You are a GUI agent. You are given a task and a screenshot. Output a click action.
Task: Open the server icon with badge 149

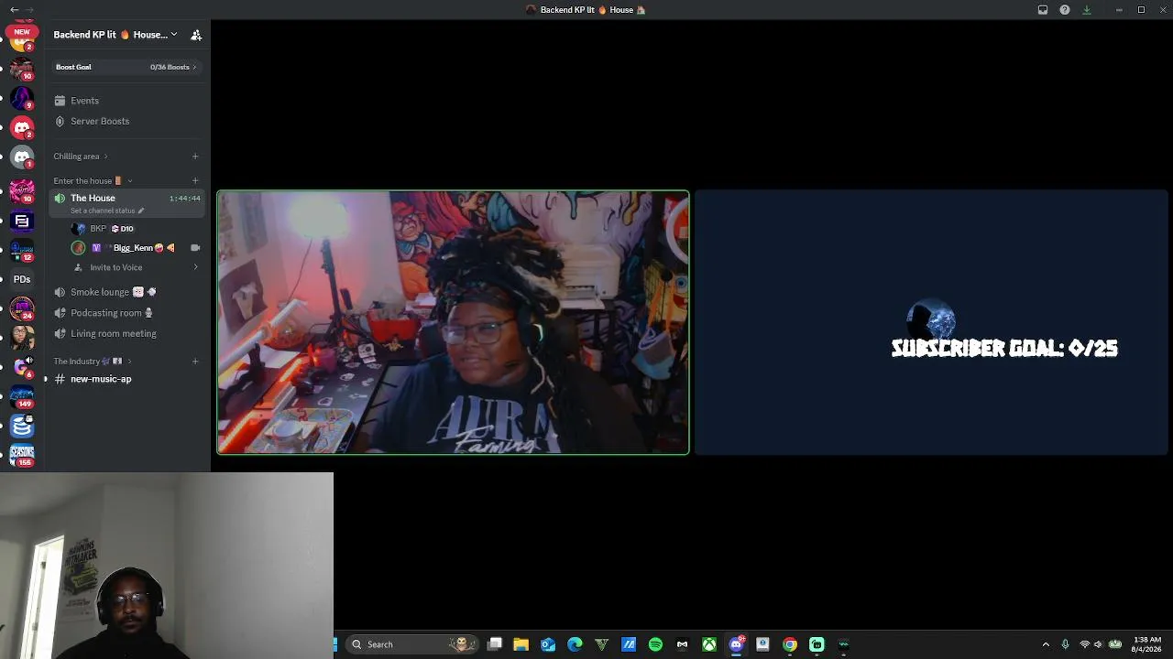(22, 396)
